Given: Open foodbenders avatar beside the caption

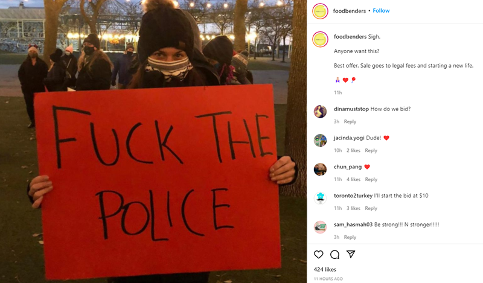Looking at the screenshot, I should [320, 39].
